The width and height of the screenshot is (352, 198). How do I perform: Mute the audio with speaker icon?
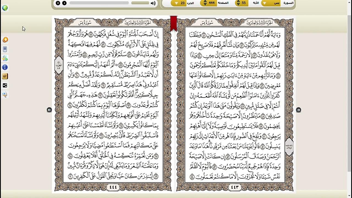(153, 3)
